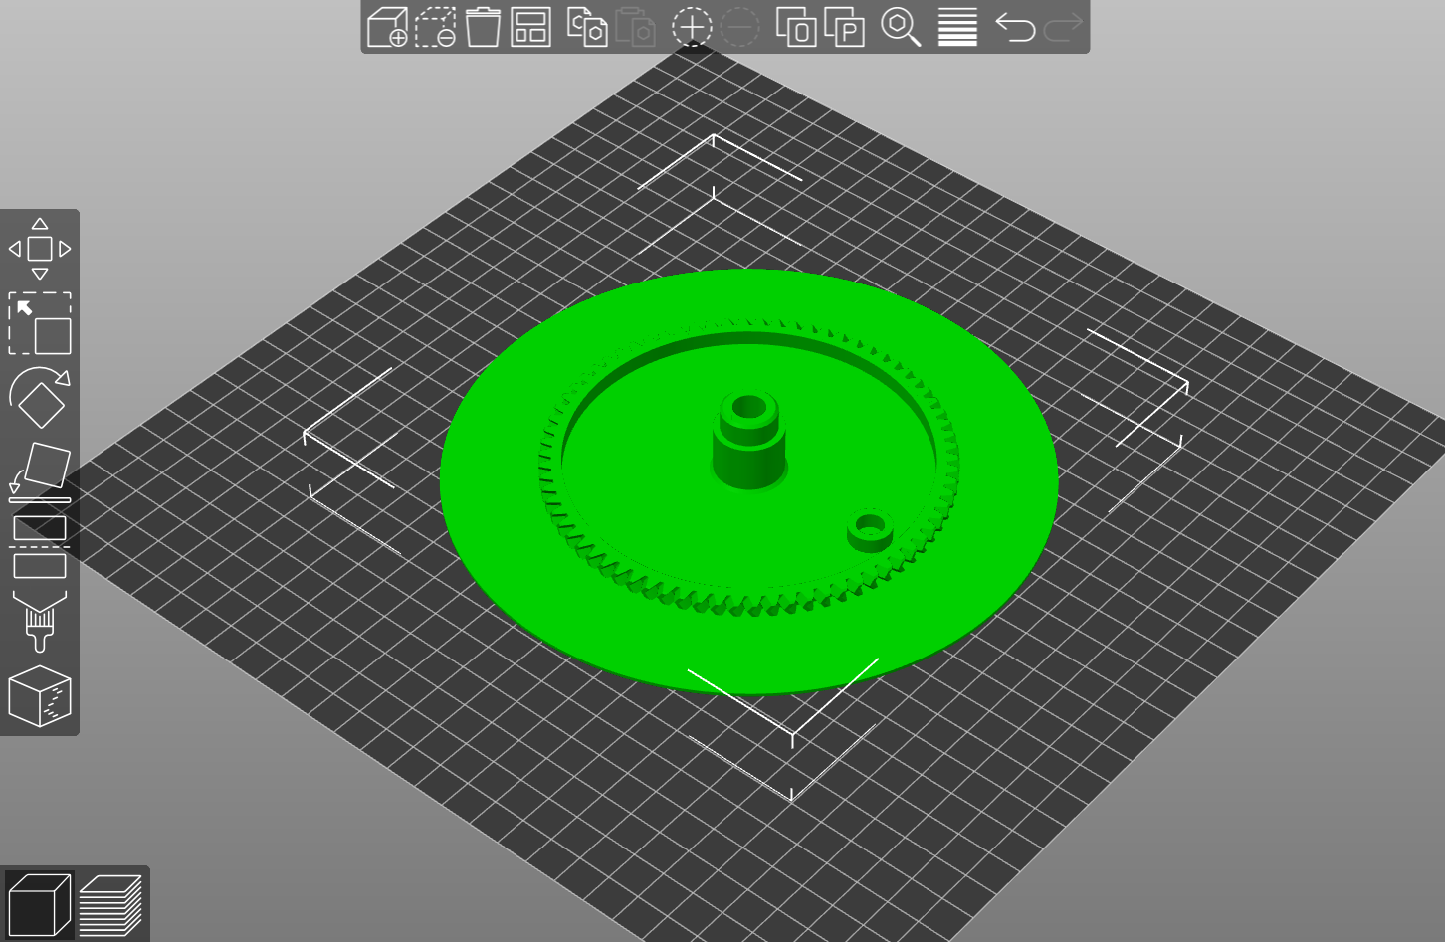Copy the selected object
This screenshot has width=1445, height=942.
tap(587, 27)
